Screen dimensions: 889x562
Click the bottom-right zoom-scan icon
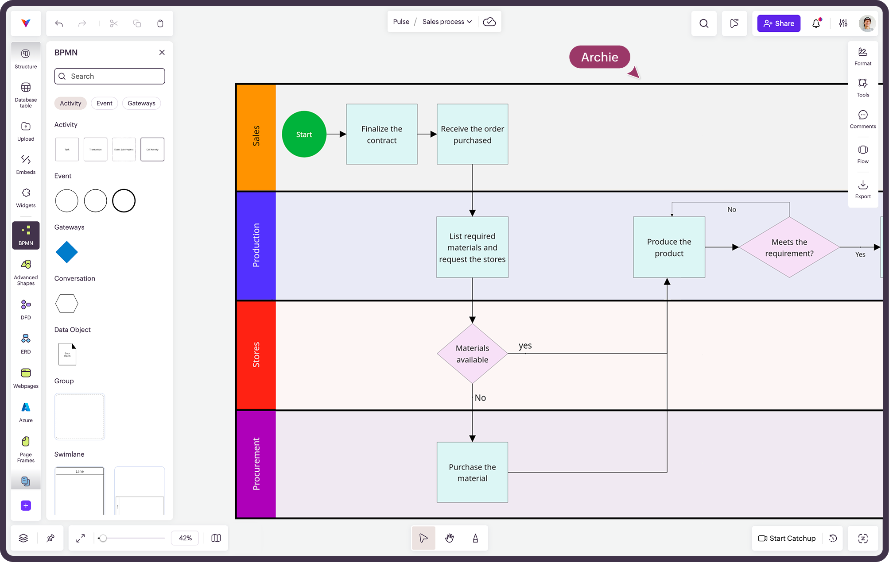pos(863,538)
